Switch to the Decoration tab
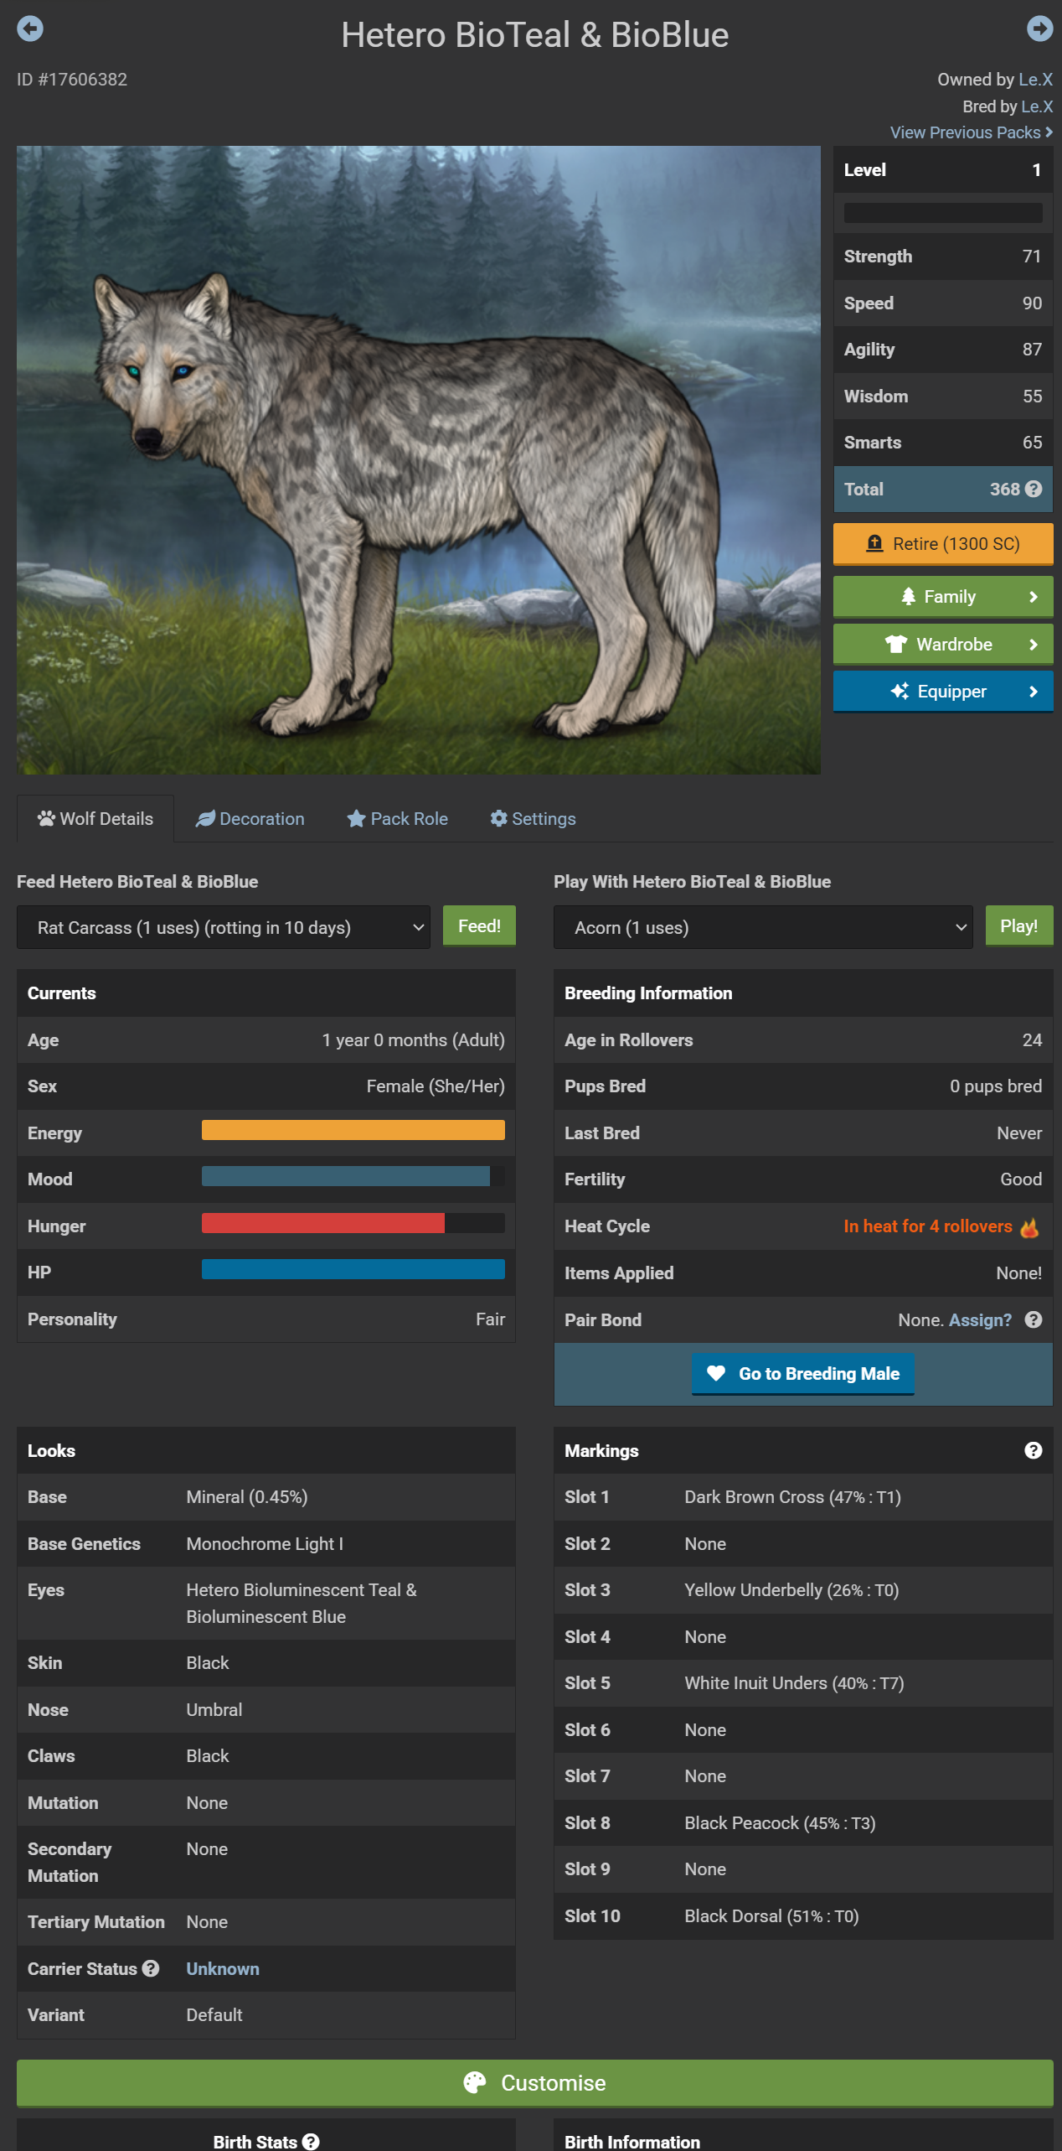Viewport: 1062px width, 2151px height. click(x=250, y=818)
